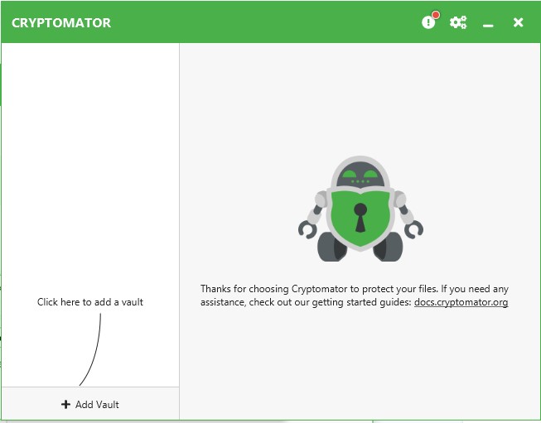Click the plus icon beside Add Vault

(x=65, y=404)
